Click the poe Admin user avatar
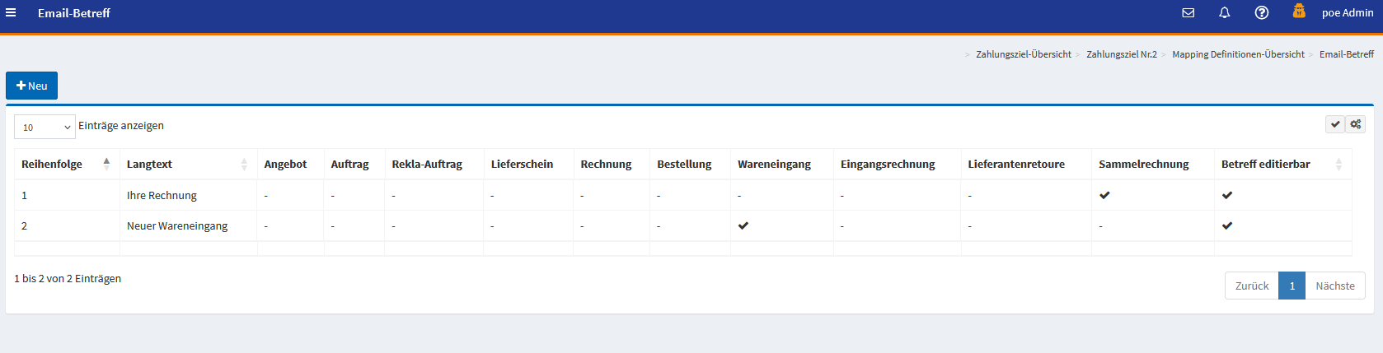 coord(1299,12)
